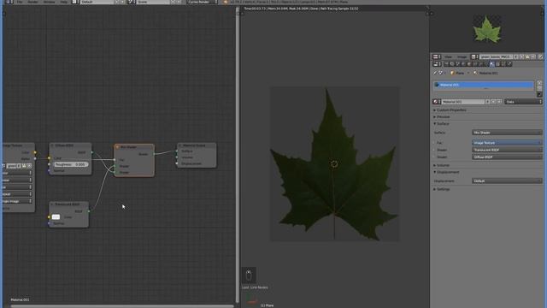Click Image Texture Color output socket
Screen dimensions: 547x308
35,152
